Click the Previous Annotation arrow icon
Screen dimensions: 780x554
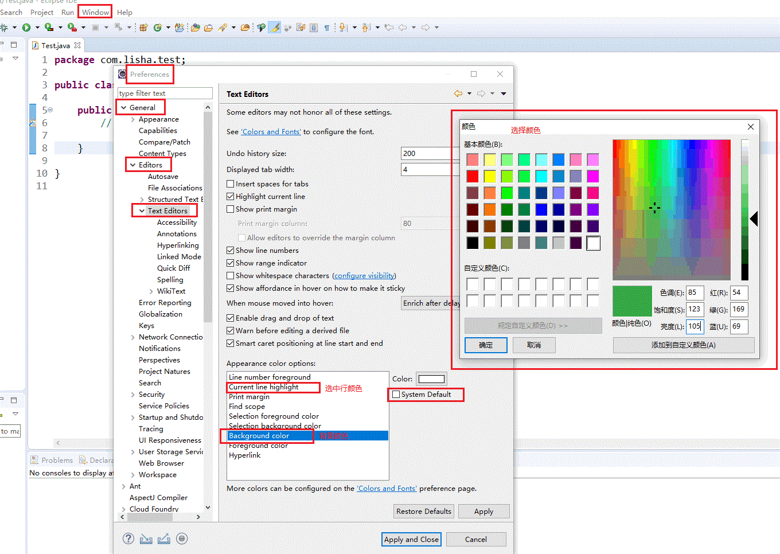pos(365,27)
